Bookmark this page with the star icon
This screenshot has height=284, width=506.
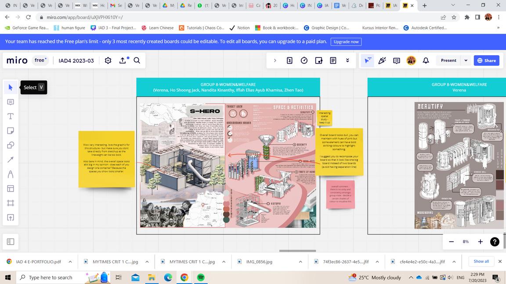click(454, 17)
